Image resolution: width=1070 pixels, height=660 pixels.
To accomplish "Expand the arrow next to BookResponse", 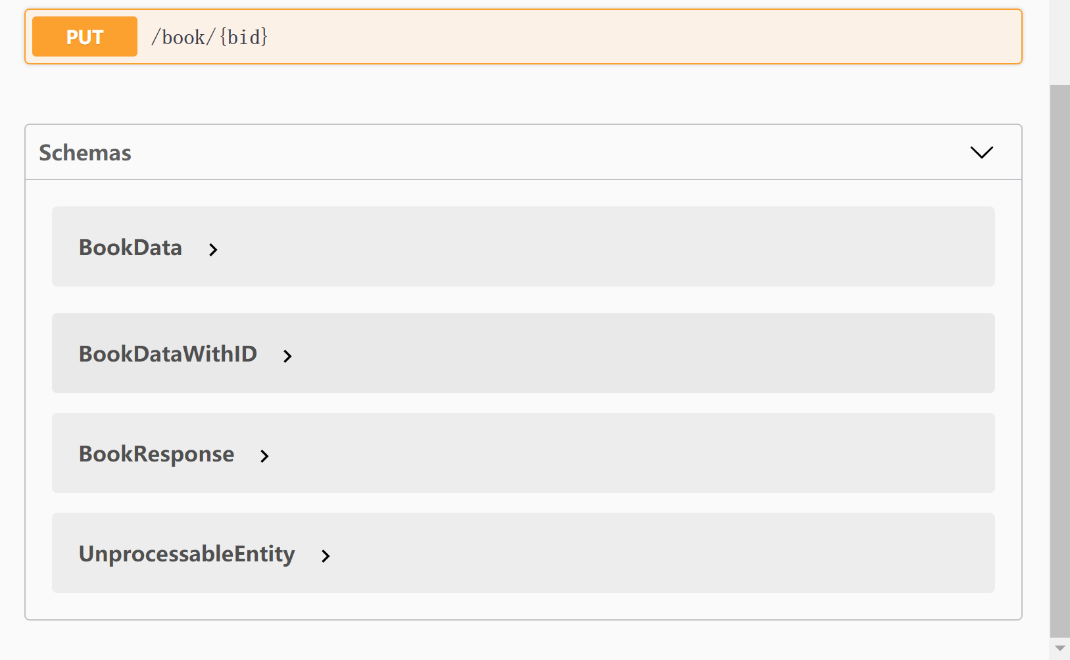I will pyautogui.click(x=264, y=456).
